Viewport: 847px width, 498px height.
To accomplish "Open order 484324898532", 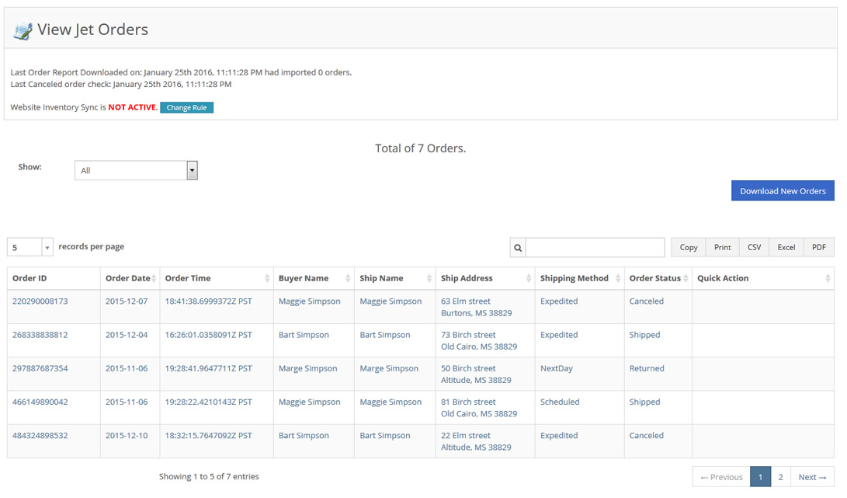I will click(40, 435).
